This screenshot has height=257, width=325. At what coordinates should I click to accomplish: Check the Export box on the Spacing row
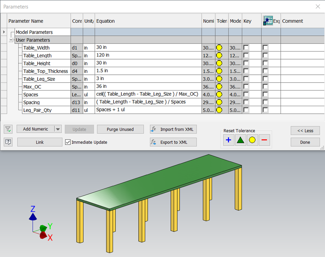point(265,102)
